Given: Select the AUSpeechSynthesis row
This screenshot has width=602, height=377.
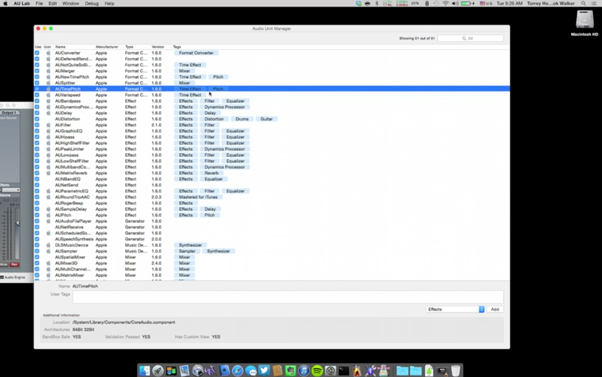Looking at the screenshot, I should 272,239.
